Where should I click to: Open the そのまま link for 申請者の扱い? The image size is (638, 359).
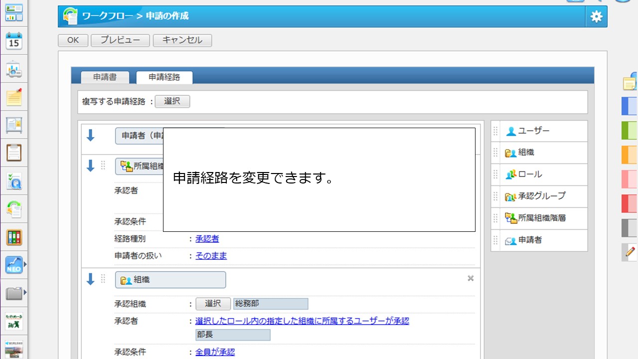[211, 256]
